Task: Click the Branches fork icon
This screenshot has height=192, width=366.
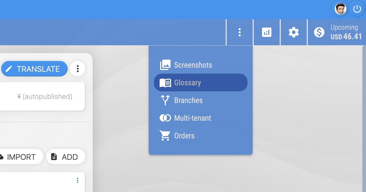Action: pos(165,100)
